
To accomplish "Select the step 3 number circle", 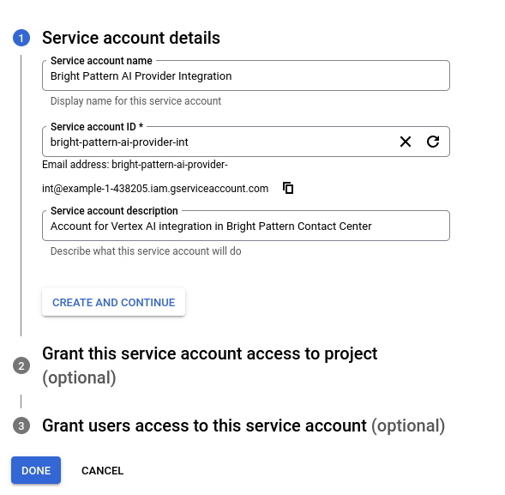I will tap(21, 426).
